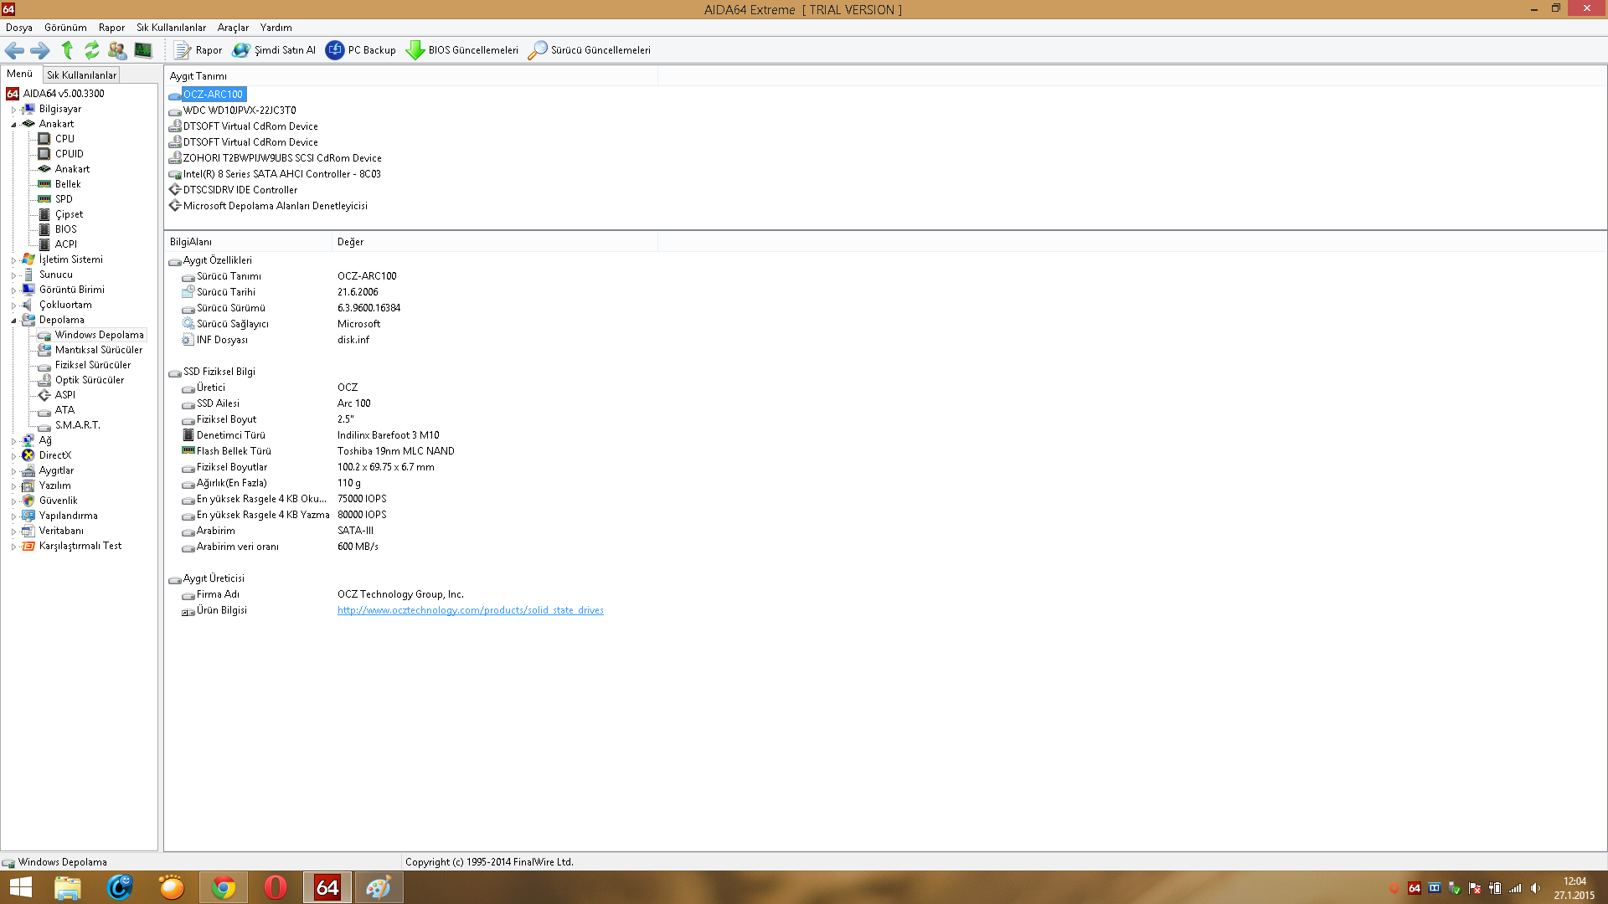Open the Sık Kullanılanlar menu
1608x904 pixels.
(x=171, y=28)
